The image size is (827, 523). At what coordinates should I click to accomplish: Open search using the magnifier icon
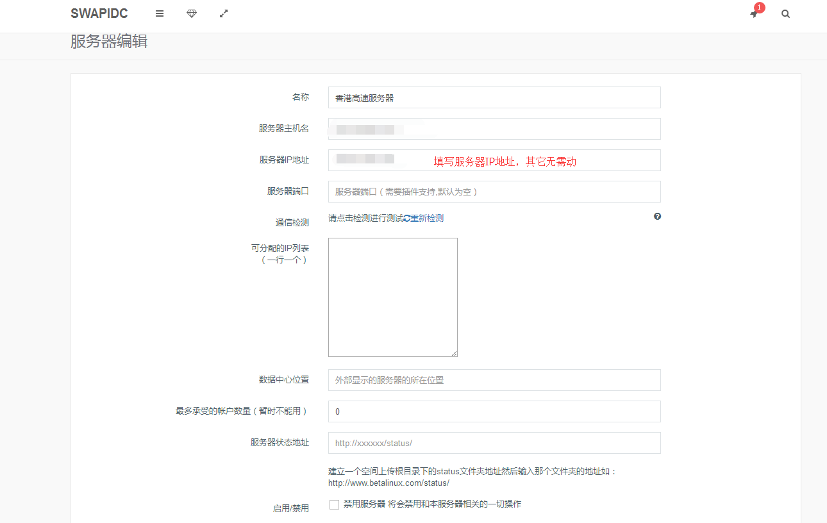click(785, 13)
